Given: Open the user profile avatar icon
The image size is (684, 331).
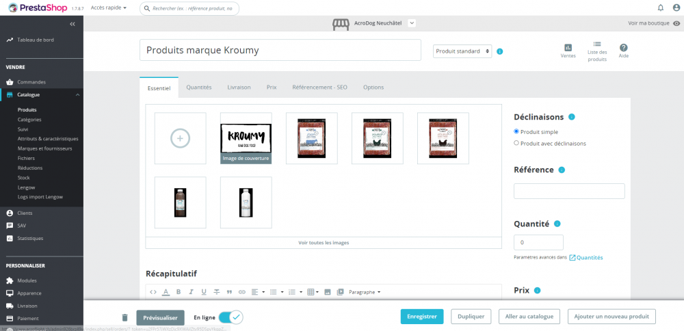Looking at the screenshot, I should 676,8.
